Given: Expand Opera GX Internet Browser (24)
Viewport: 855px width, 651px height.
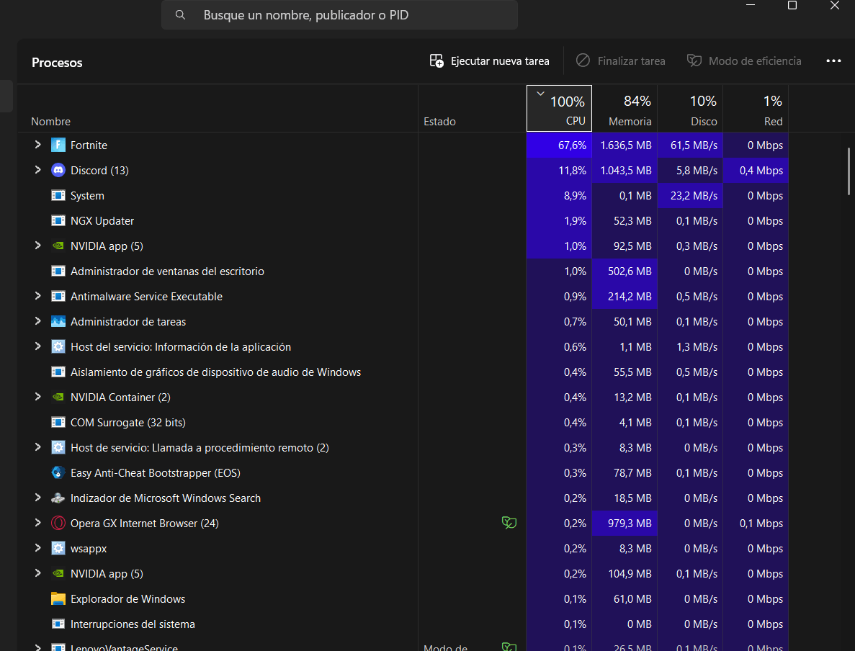Looking at the screenshot, I should pyautogui.click(x=37, y=522).
